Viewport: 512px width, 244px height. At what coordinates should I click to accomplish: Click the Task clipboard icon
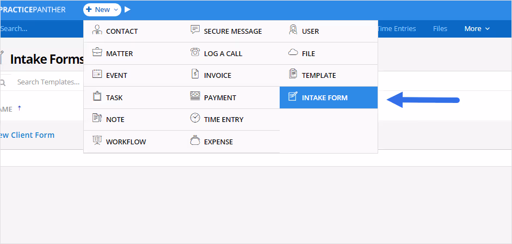pyautogui.click(x=97, y=96)
